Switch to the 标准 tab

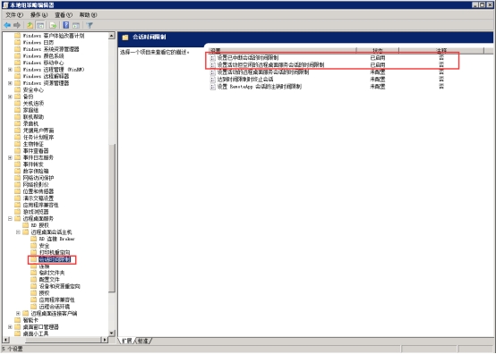pos(143,341)
